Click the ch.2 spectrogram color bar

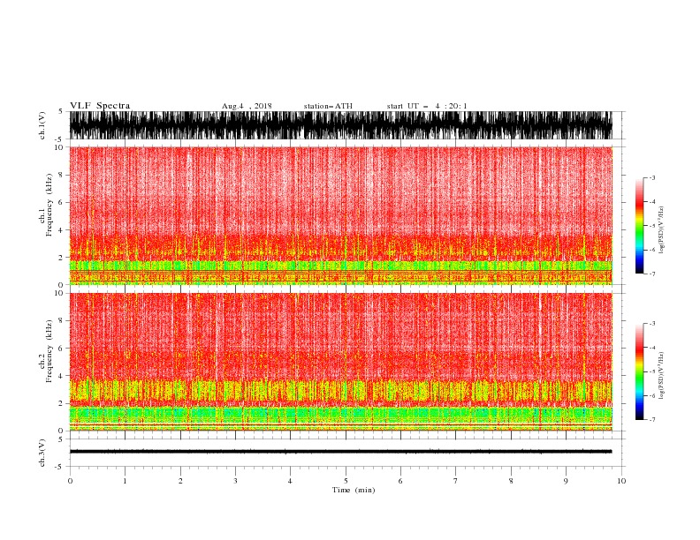pos(639,371)
